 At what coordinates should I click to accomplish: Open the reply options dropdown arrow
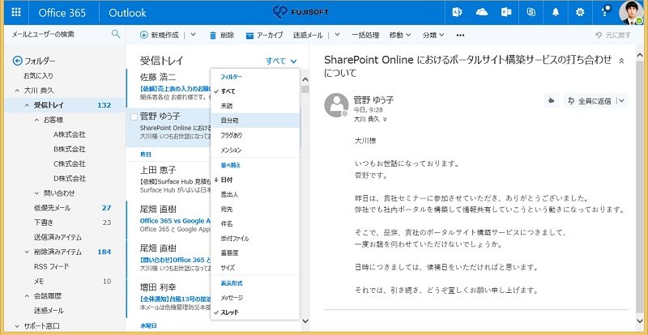click(622, 100)
